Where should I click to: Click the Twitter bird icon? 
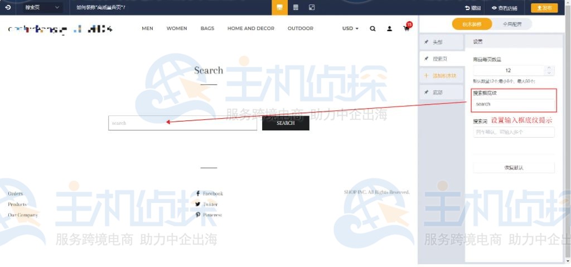coord(198,205)
